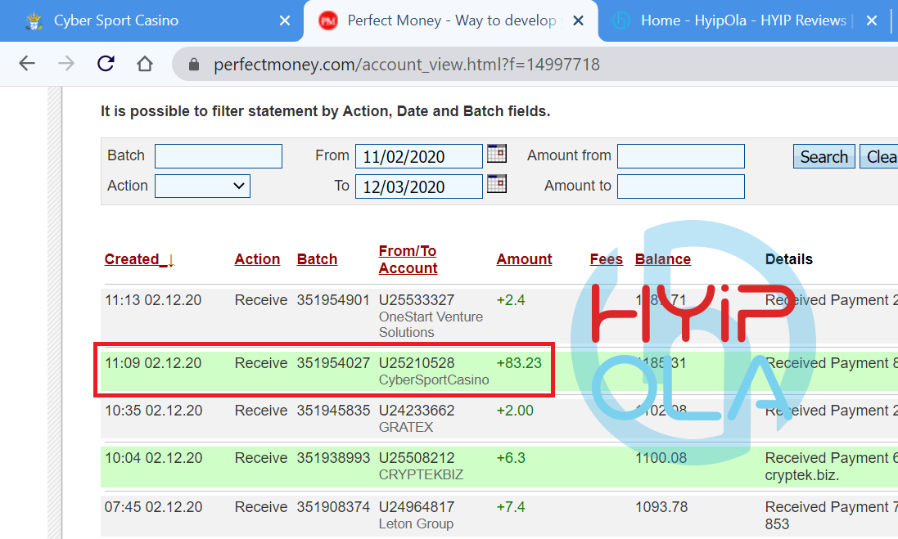Click the 11:13 02.12.20 timestamp

tap(153, 300)
